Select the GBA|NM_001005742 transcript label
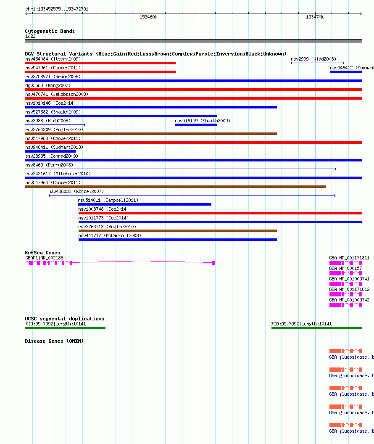Screen dimensions: 374x444 pyautogui.click(x=349, y=300)
